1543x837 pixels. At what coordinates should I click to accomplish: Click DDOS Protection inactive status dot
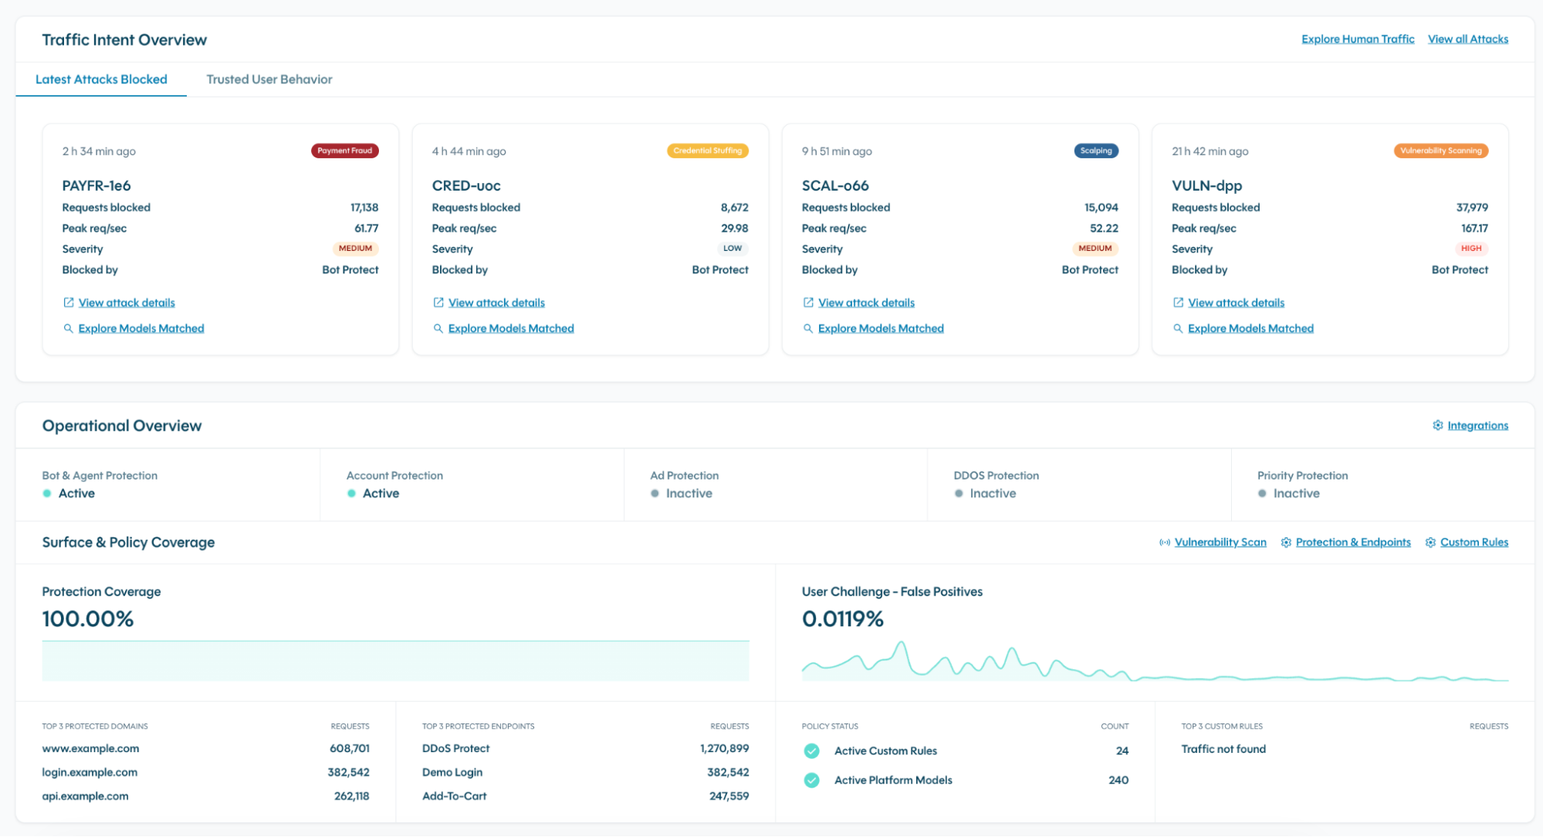(x=958, y=493)
